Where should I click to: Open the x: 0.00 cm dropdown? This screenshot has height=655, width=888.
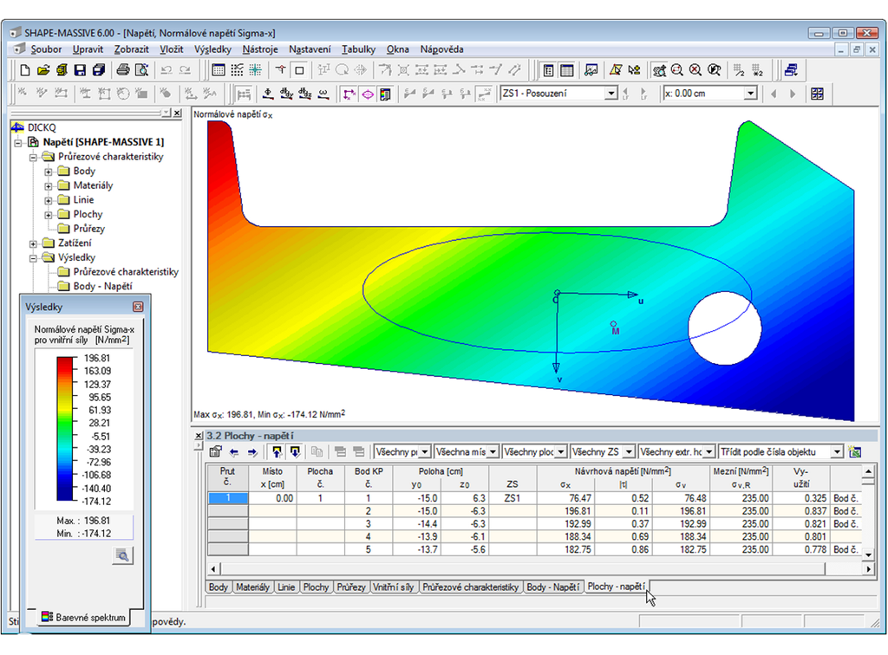pyautogui.click(x=750, y=94)
